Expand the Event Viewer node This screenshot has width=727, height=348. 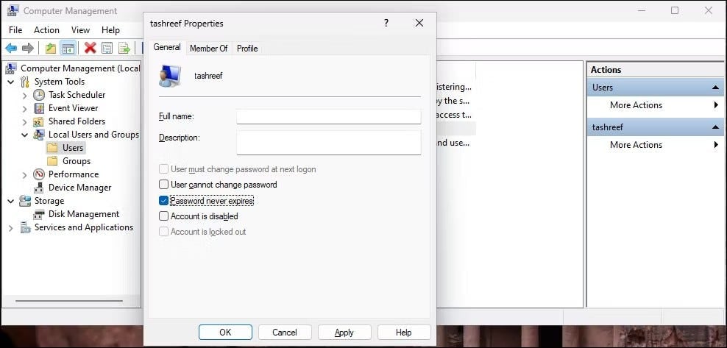(24, 109)
